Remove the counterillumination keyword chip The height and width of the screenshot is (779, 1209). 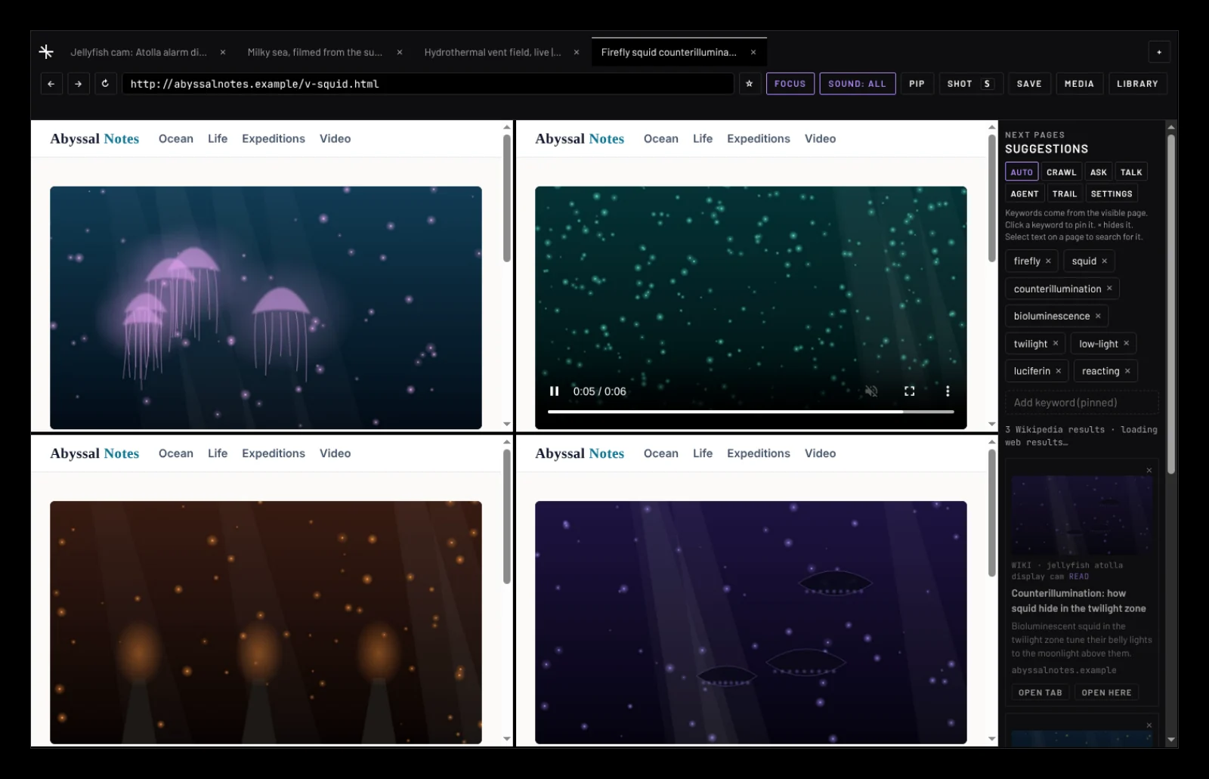(x=1109, y=289)
